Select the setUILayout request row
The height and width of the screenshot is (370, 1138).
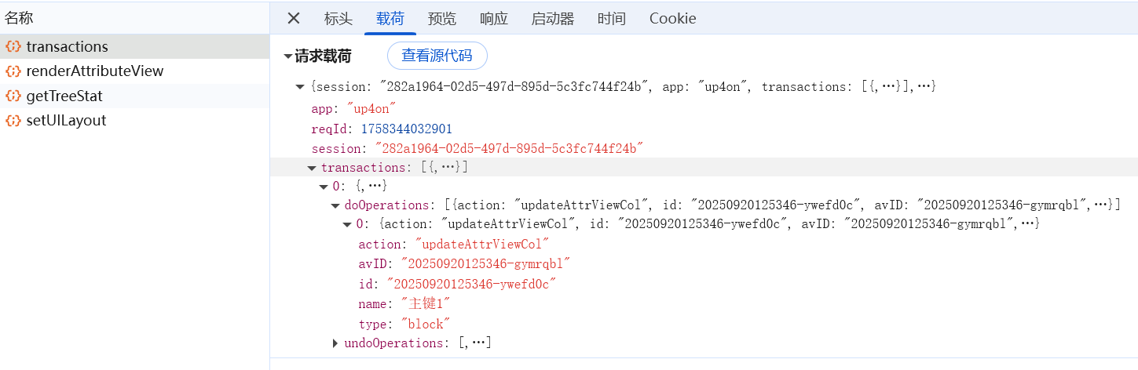(x=66, y=121)
